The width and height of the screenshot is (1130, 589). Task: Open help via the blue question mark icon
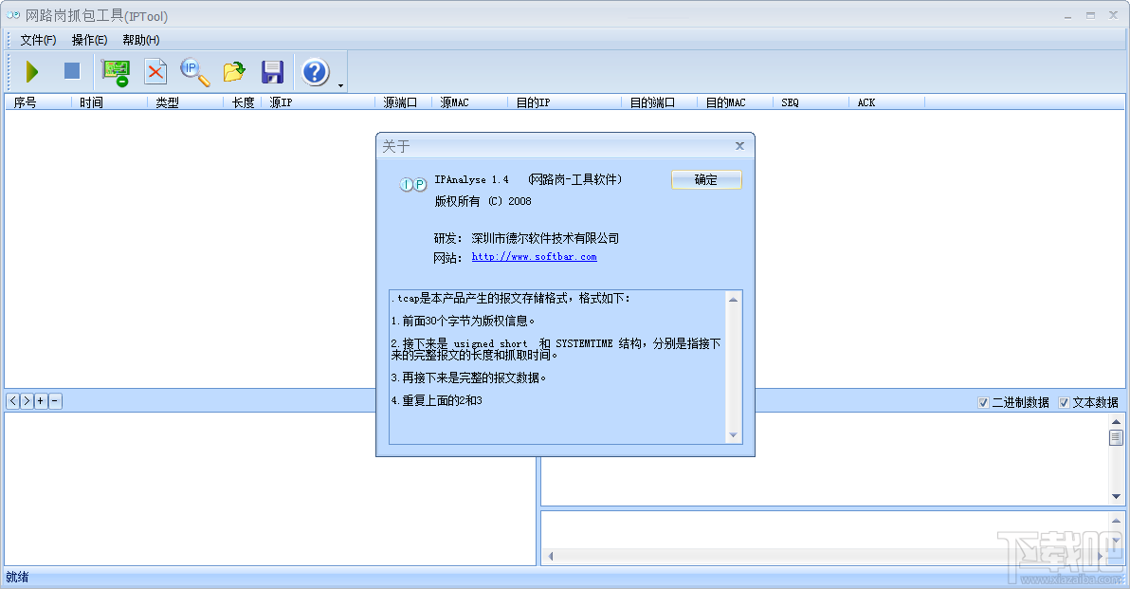click(316, 71)
